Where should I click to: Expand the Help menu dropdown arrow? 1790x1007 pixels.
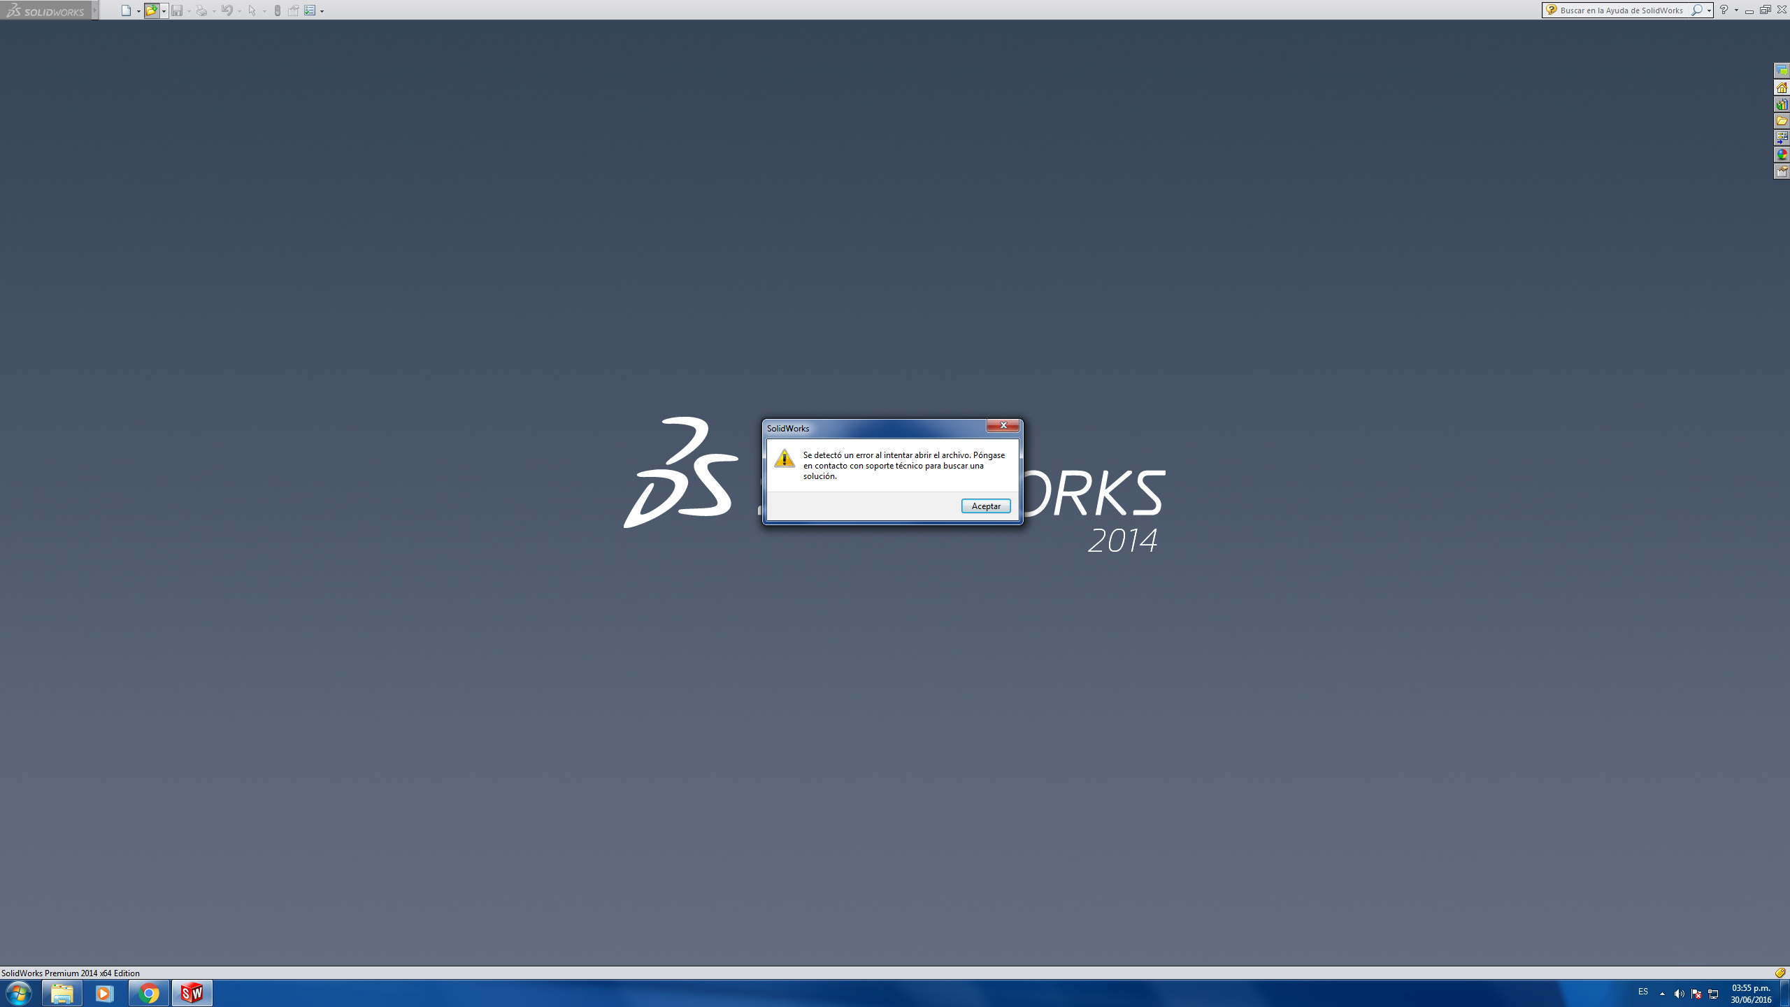point(1737,11)
